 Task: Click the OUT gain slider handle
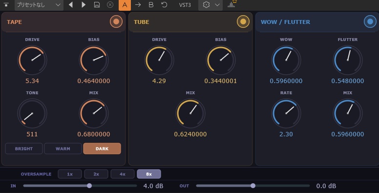point(253,186)
